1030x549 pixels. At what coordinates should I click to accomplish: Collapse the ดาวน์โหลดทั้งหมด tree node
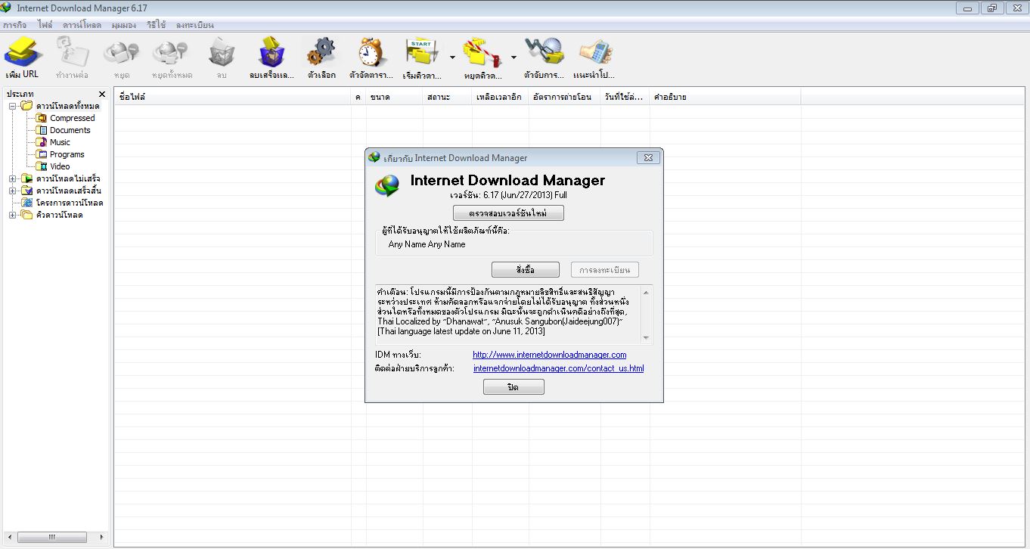pos(13,106)
